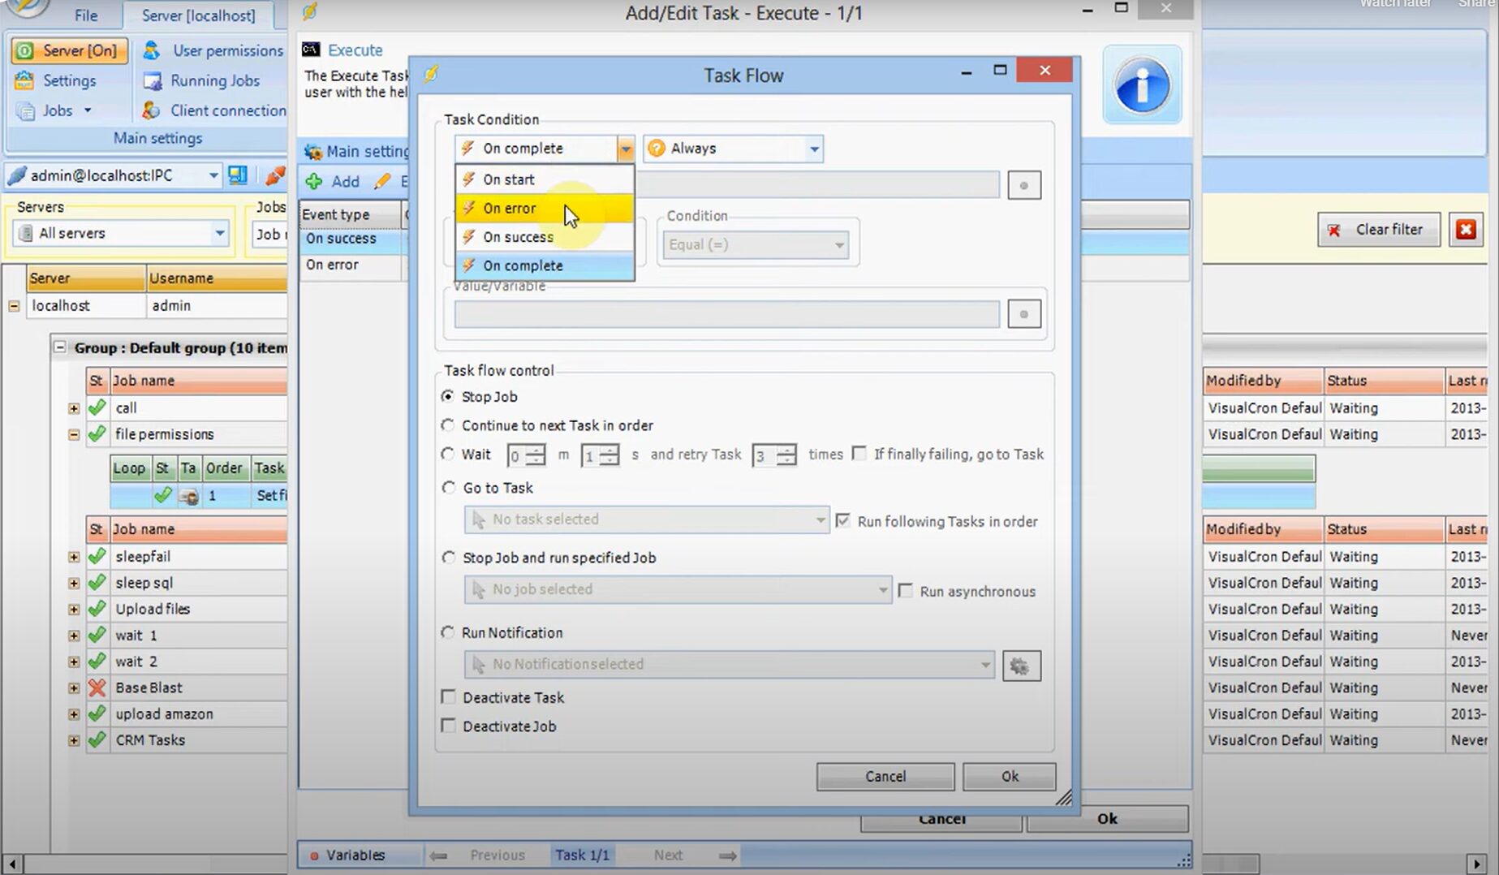Enable the Deactivate Task checkbox
This screenshot has width=1499, height=875.
(448, 697)
